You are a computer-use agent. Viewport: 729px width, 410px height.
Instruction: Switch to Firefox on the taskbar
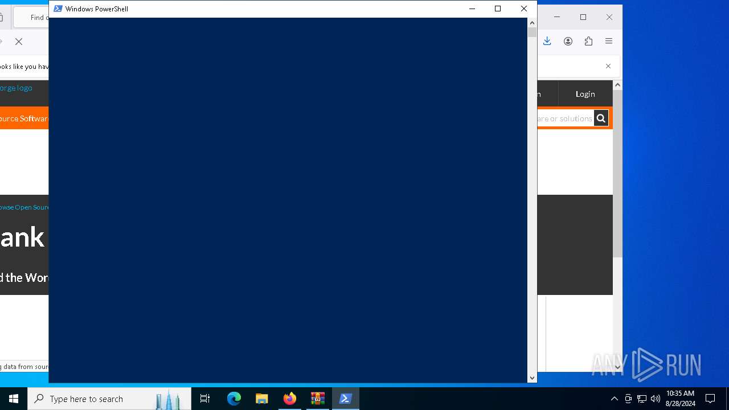pos(290,399)
